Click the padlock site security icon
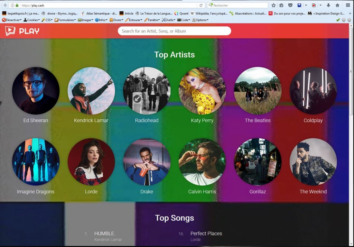 tap(17, 6)
